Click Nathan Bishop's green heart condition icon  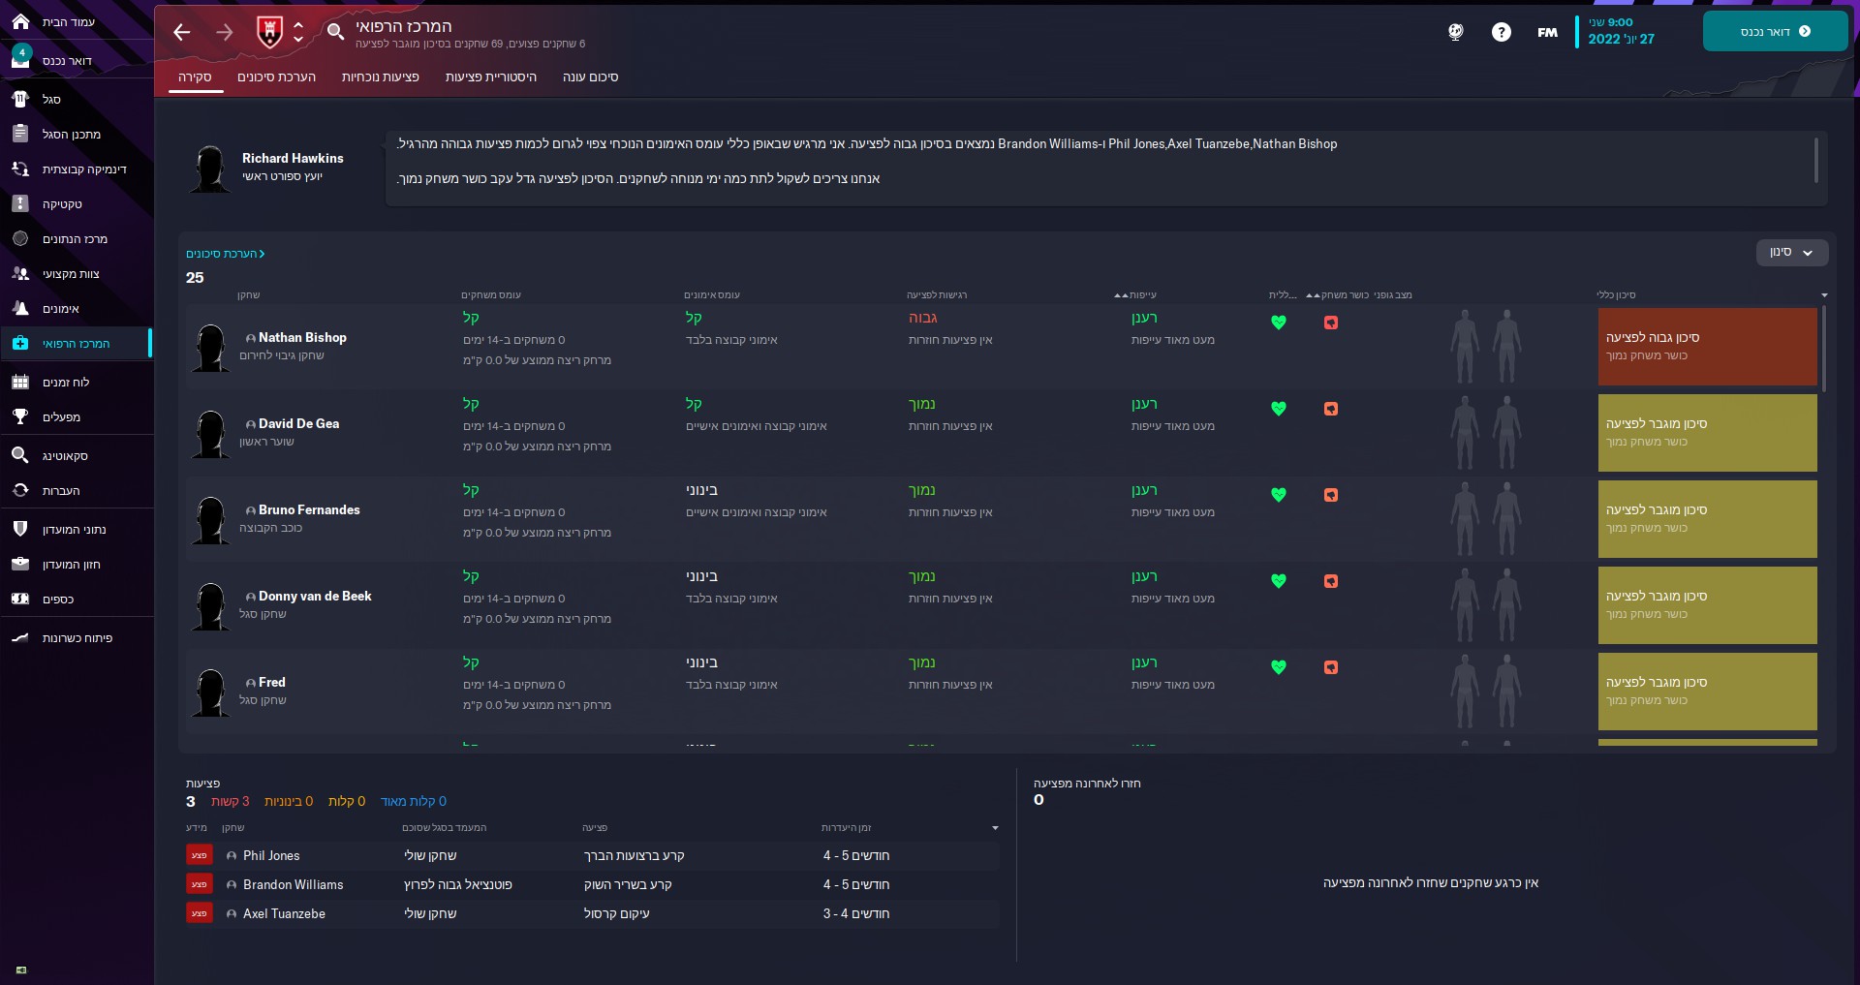pos(1279,323)
